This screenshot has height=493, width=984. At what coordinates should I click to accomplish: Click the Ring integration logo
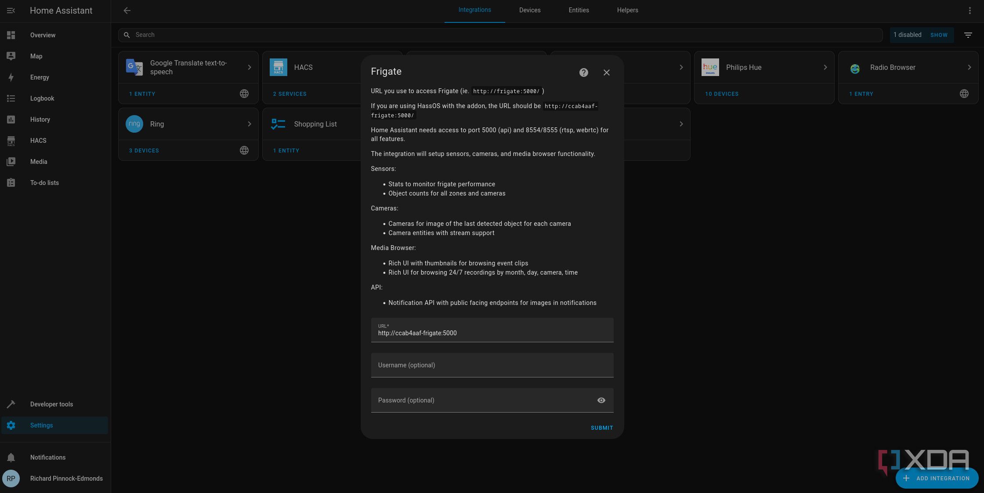(134, 124)
